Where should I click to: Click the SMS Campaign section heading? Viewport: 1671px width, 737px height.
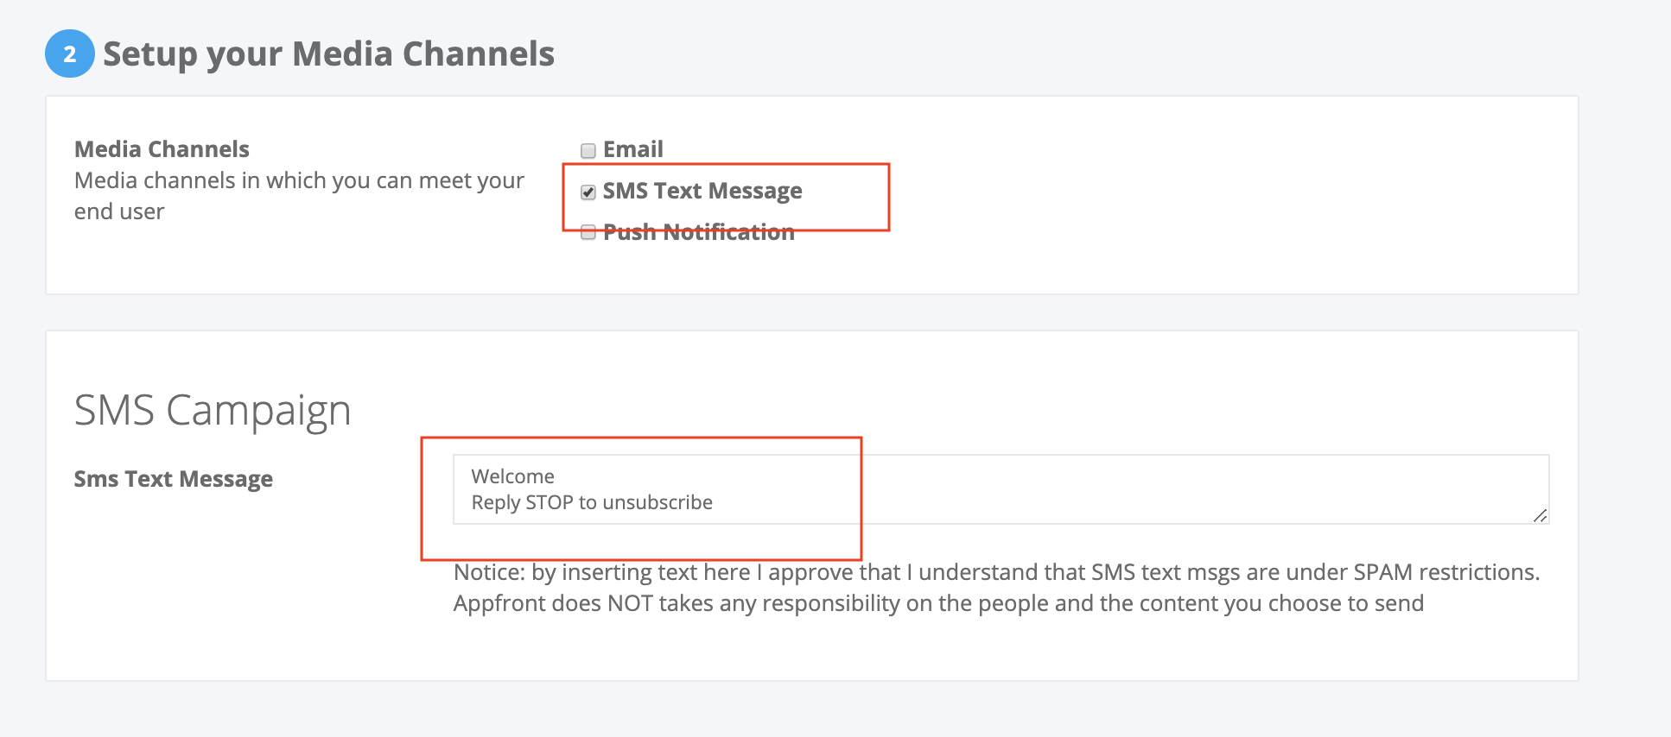pyautogui.click(x=213, y=410)
